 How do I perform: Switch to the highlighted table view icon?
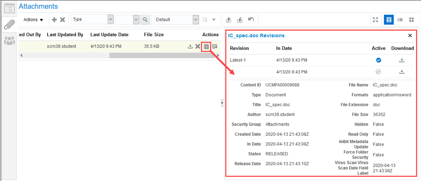coord(388,19)
